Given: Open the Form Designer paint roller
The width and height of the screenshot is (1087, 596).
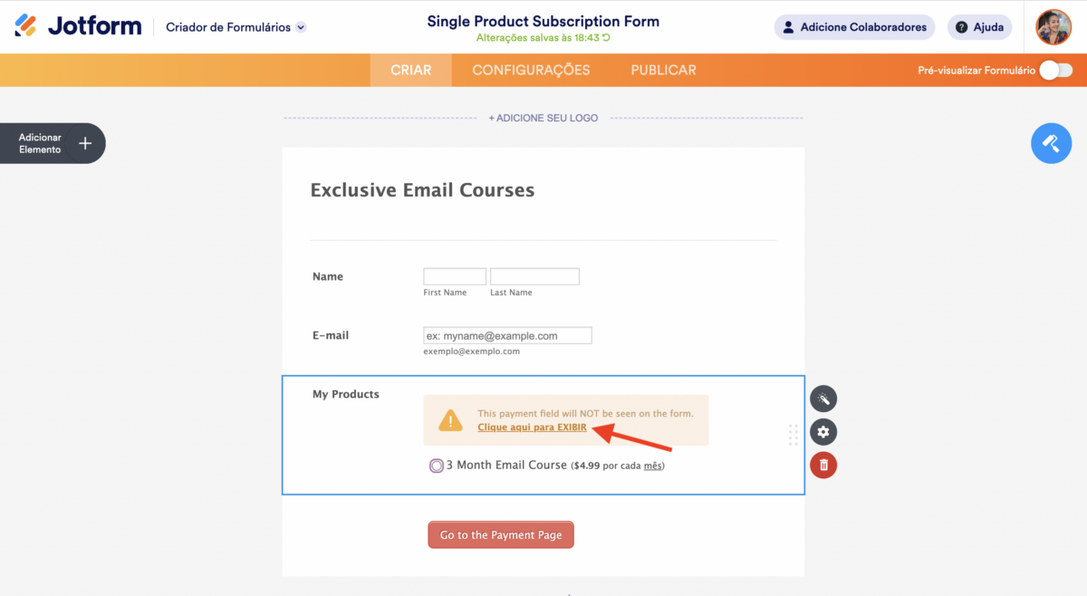Looking at the screenshot, I should click(1051, 143).
